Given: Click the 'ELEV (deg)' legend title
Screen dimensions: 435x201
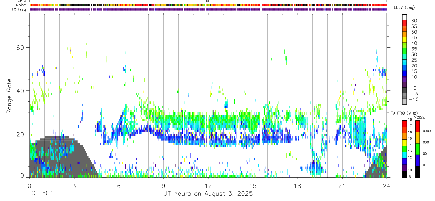Looking at the screenshot, I should (x=405, y=7).
